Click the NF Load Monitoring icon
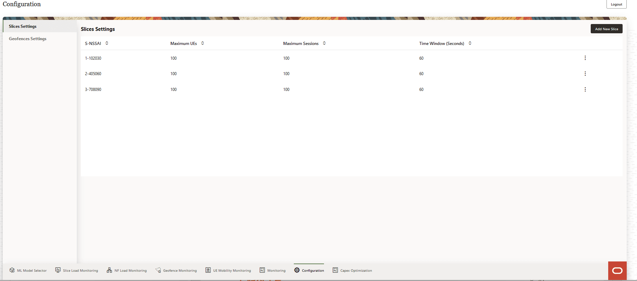The image size is (637, 281). (x=109, y=270)
